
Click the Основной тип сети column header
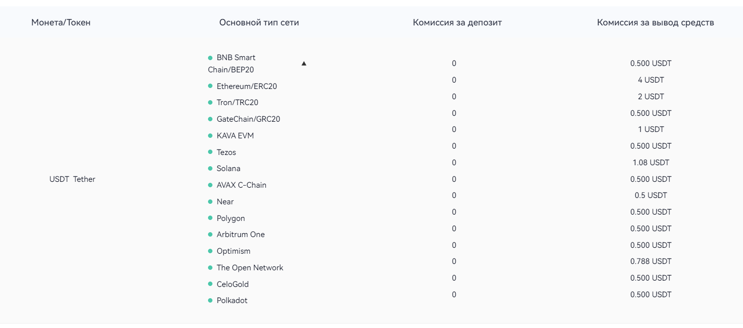pyautogui.click(x=259, y=22)
